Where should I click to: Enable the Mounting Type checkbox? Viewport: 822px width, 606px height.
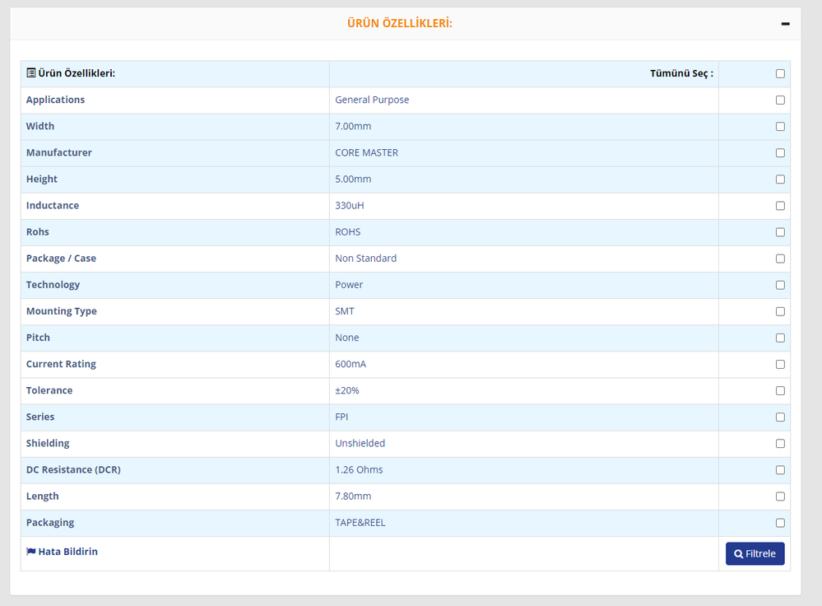780,312
